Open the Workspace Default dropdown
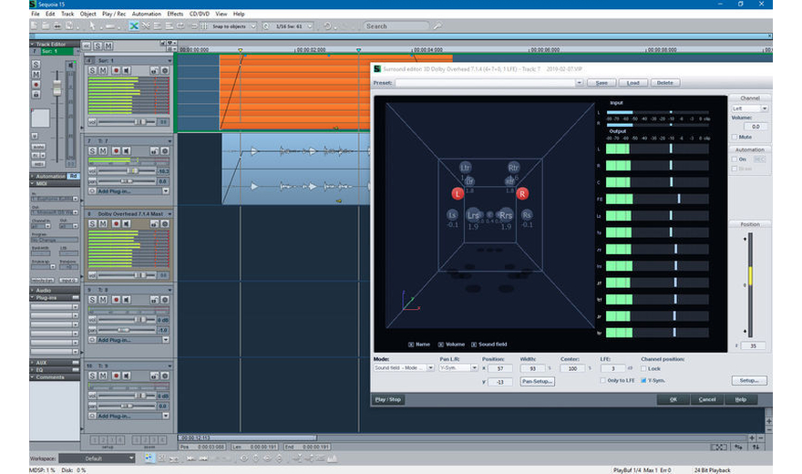The height and width of the screenshot is (474, 802). [98, 458]
